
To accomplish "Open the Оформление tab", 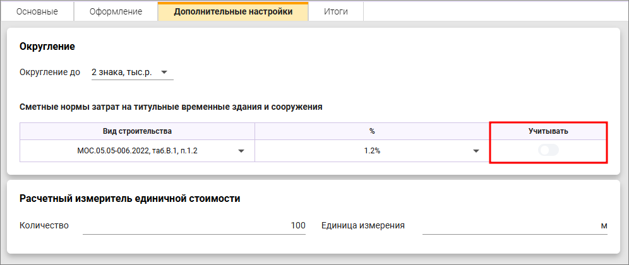I will [x=115, y=11].
